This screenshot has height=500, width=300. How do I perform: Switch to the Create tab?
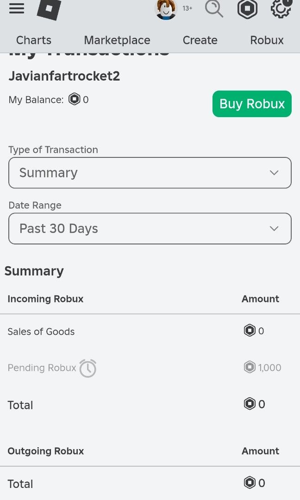(200, 40)
